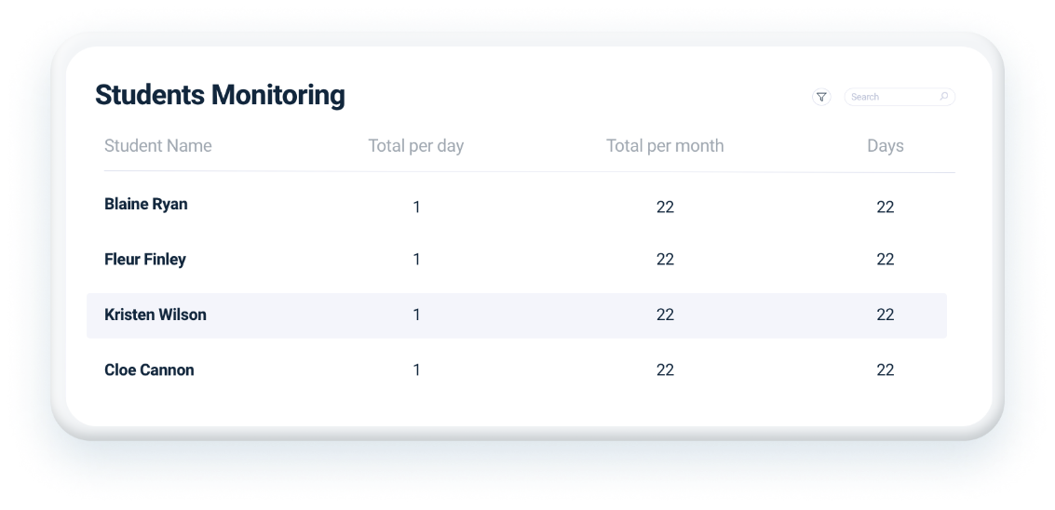This screenshot has height=510, width=1055.
Task: Click Blaine Ryan's Days value
Action: tap(886, 207)
